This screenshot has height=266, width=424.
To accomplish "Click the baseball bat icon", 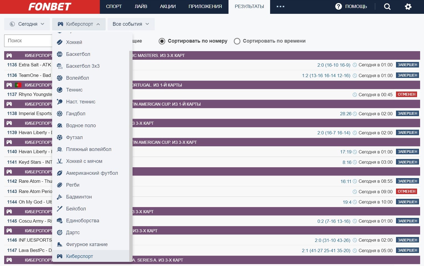I will [x=60, y=209].
